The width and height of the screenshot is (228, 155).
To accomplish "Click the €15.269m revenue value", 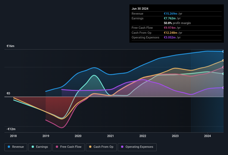I will [x=171, y=14].
